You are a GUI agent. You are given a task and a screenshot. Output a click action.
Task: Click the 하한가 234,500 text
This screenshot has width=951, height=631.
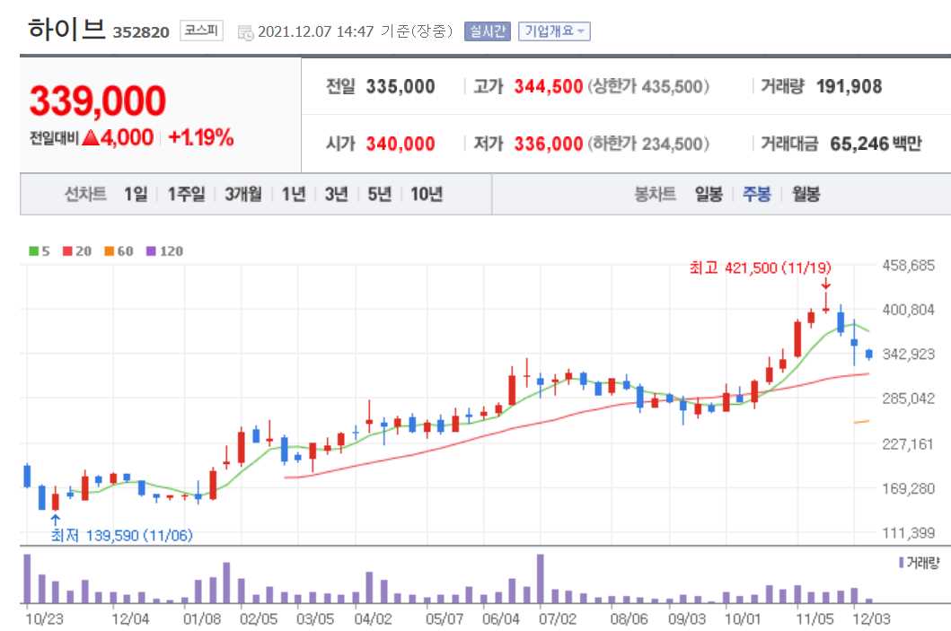point(647,145)
